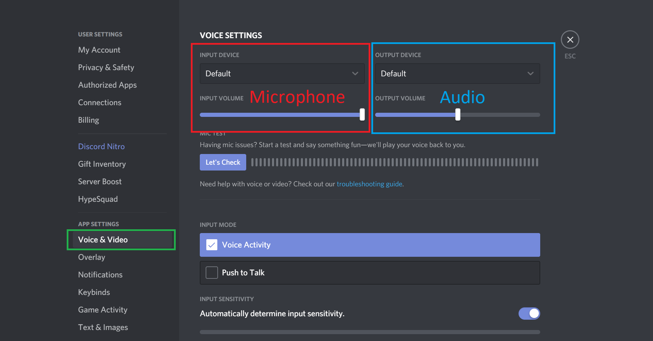Click the Input Device chevron arrow
The width and height of the screenshot is (653, 341).
(x=355, y=74)
